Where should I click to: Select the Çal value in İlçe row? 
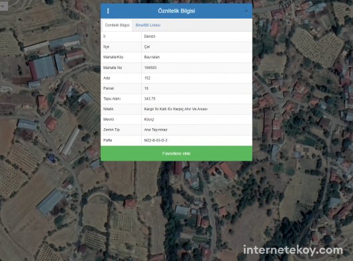tap(147, 46)
